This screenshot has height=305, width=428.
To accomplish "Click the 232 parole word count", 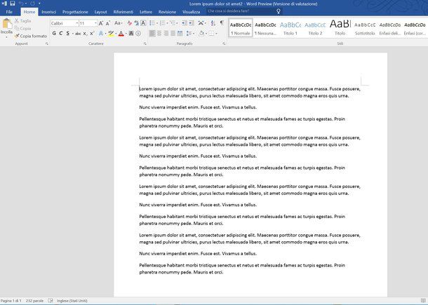I will (34, 301).
